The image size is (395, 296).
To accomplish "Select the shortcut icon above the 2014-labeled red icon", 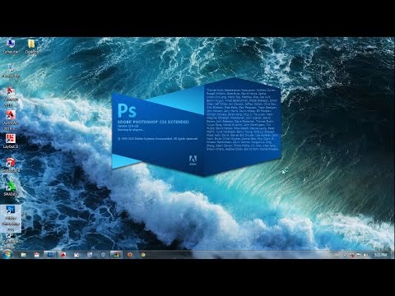I will tap(11, 97).
